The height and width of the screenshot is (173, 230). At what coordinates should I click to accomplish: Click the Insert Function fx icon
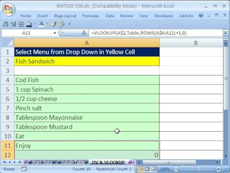coord(84,33)
